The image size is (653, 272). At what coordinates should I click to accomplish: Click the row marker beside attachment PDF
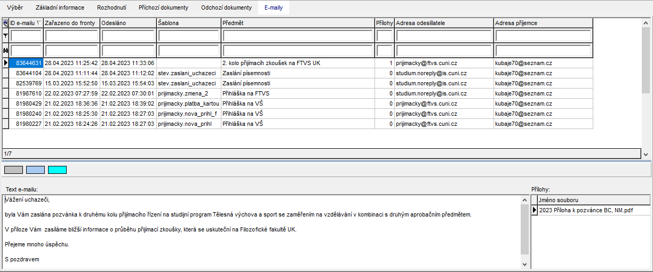535,210
